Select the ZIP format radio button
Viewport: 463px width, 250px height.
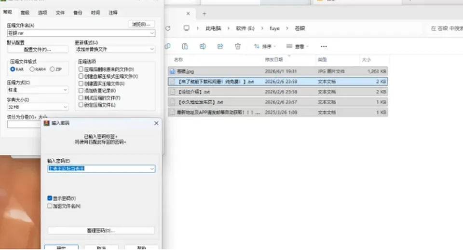pos(52,69)
